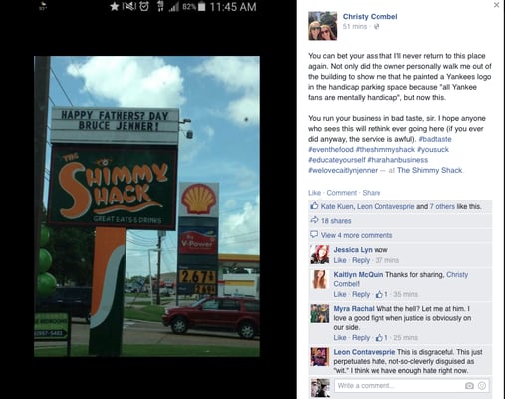View the 18 shares list
The width and height of the screenshot is (505, 399).
tap(336, 221)
